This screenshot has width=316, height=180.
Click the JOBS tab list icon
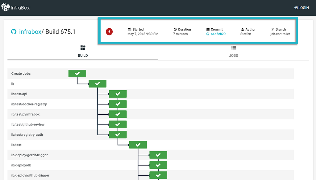pyautogui.click(x=234, y=48)
